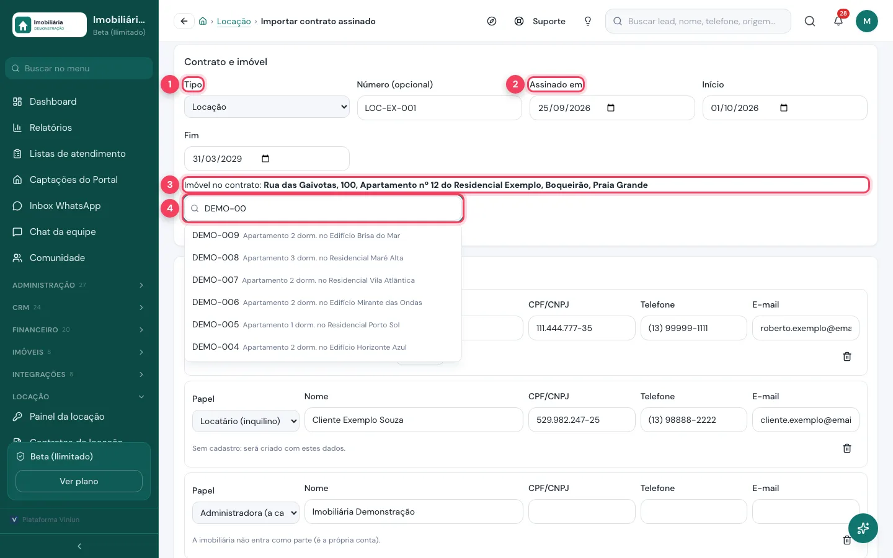
Task: Open Painel da locação
Action: click(x=79, y=417)
